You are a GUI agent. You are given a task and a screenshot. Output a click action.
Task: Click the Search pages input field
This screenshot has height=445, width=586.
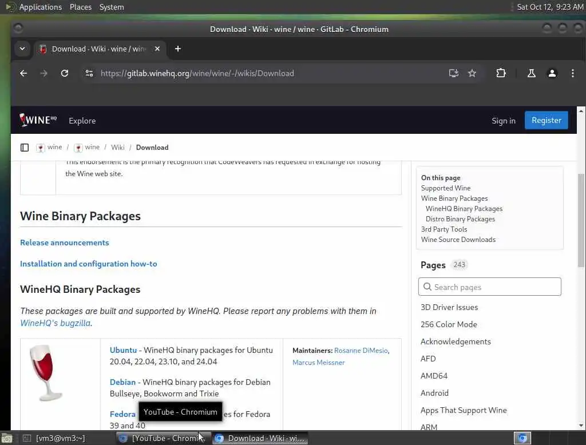(490, 287)
